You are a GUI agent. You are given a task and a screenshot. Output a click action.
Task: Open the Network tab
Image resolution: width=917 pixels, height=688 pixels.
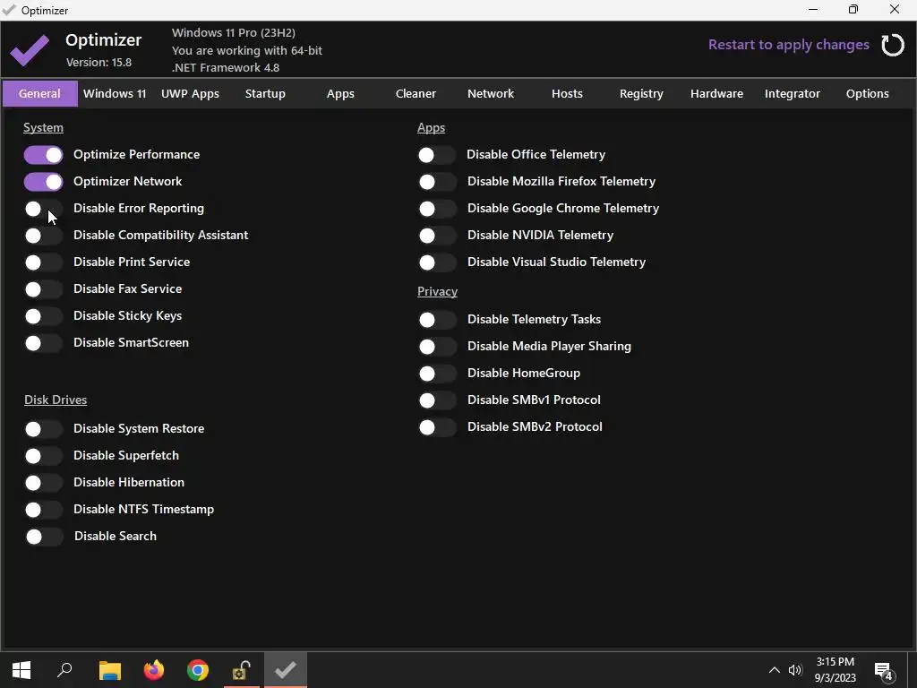491,93
